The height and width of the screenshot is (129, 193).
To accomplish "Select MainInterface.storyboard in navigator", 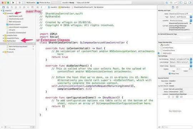I will click(18, 46).
